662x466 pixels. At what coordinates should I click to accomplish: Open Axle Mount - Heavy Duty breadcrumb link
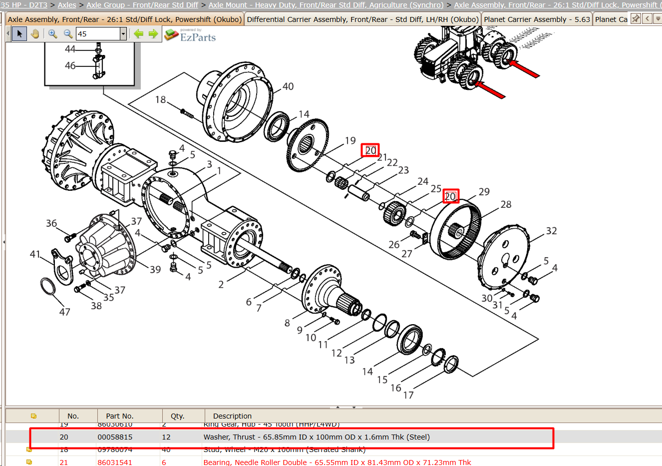tap(326, 5)
